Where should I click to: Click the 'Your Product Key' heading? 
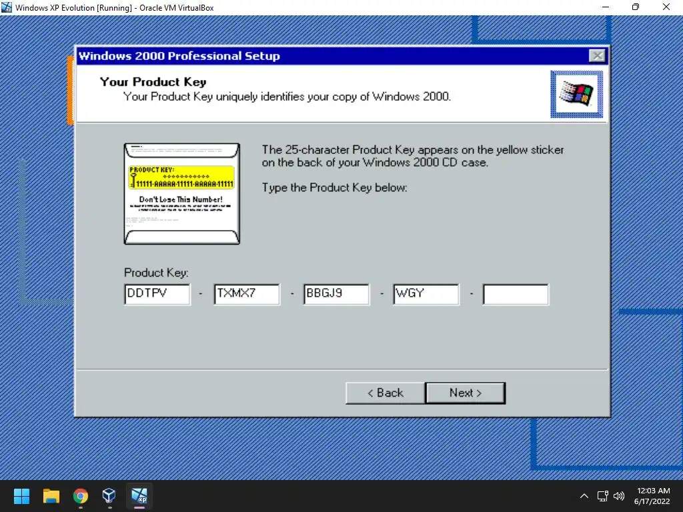pos(153,82)
